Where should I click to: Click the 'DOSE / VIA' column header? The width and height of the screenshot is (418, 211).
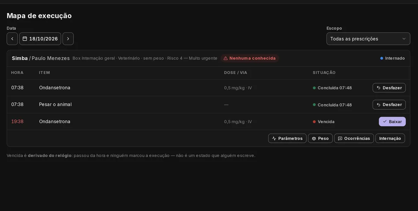pyautogui.click(x=235, y=73)
